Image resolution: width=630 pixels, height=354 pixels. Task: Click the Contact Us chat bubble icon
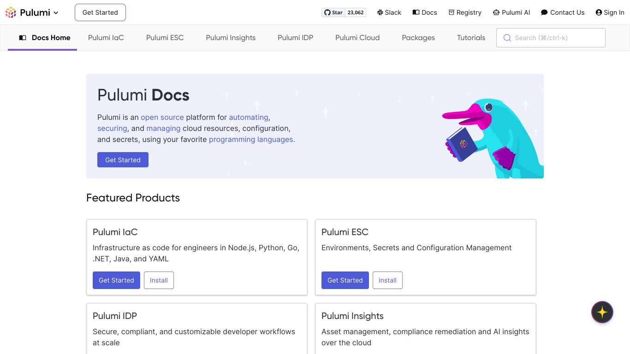pos(544,12)
